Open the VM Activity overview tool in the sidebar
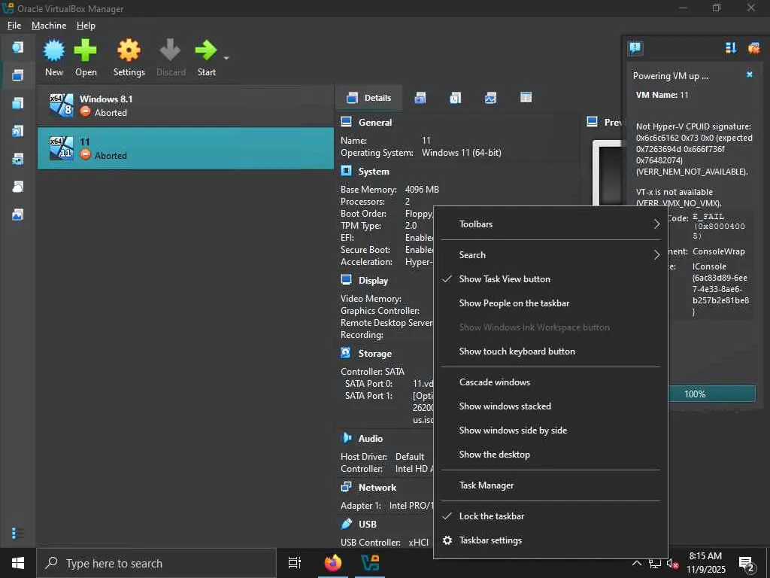This screenshot has width=770, height=578. (18, 214)
